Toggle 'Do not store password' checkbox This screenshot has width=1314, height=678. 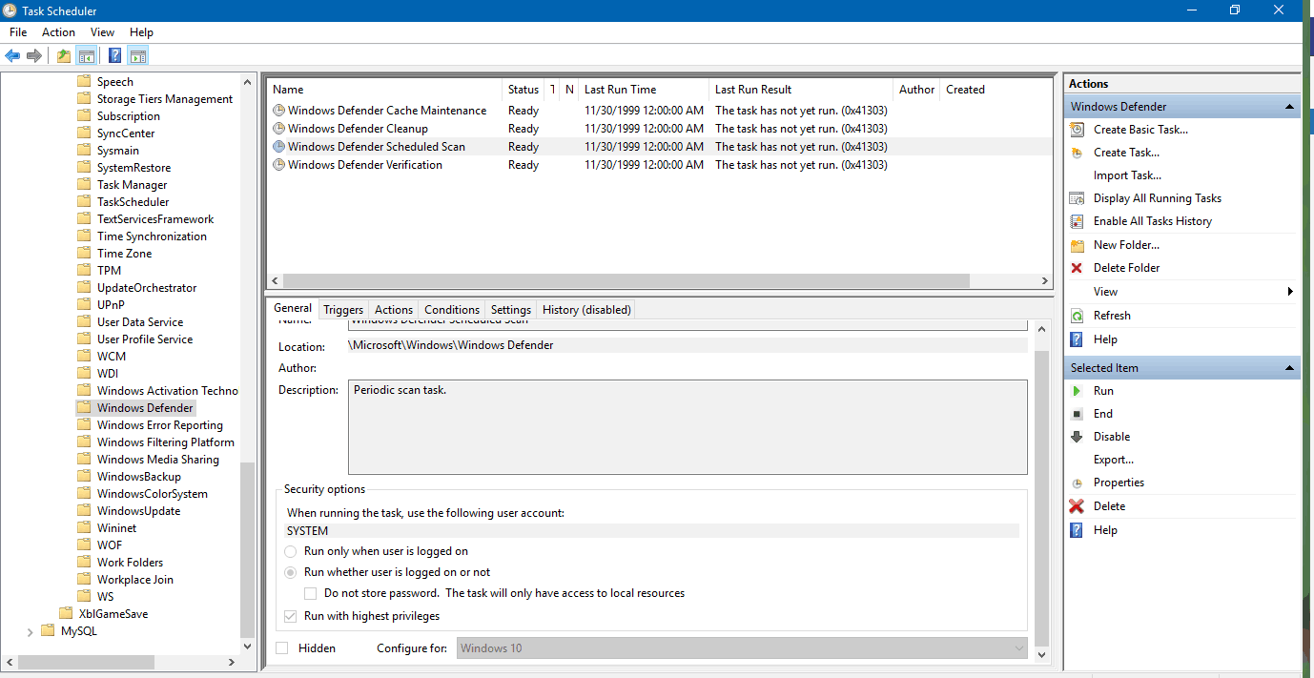pyautogui.click(x=310, y=593)
